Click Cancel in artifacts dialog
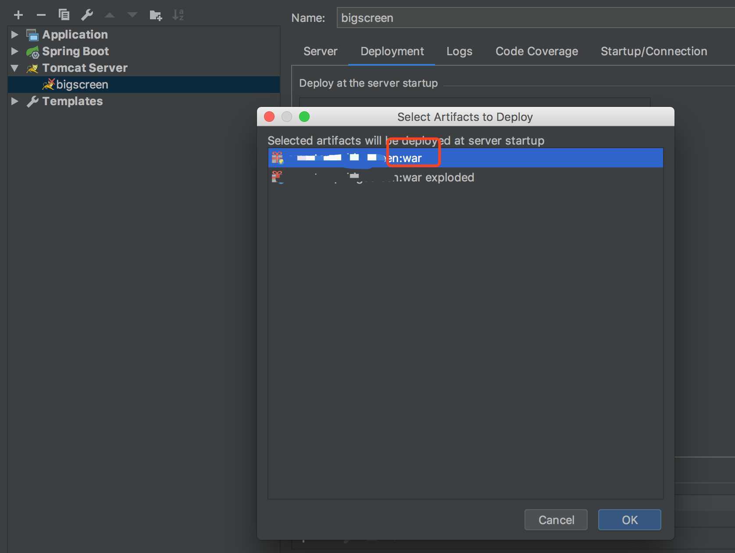 [556, 520]
